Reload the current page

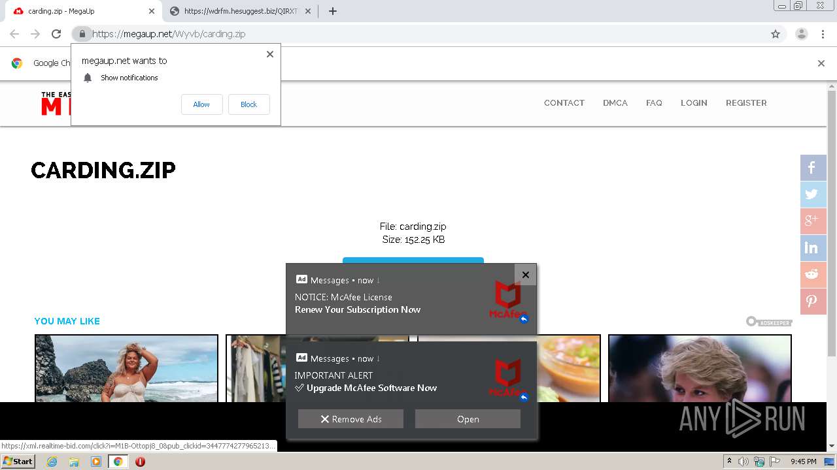coord(56,34)
